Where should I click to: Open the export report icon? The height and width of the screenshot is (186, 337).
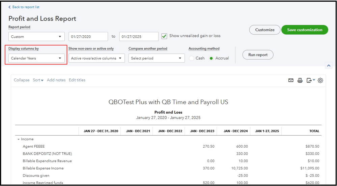coord(309,80)
